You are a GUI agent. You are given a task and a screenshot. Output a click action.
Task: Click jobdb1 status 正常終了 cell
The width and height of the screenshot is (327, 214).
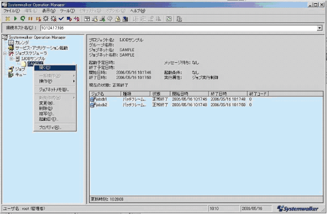pyautogui.click(x=160, y=99)
